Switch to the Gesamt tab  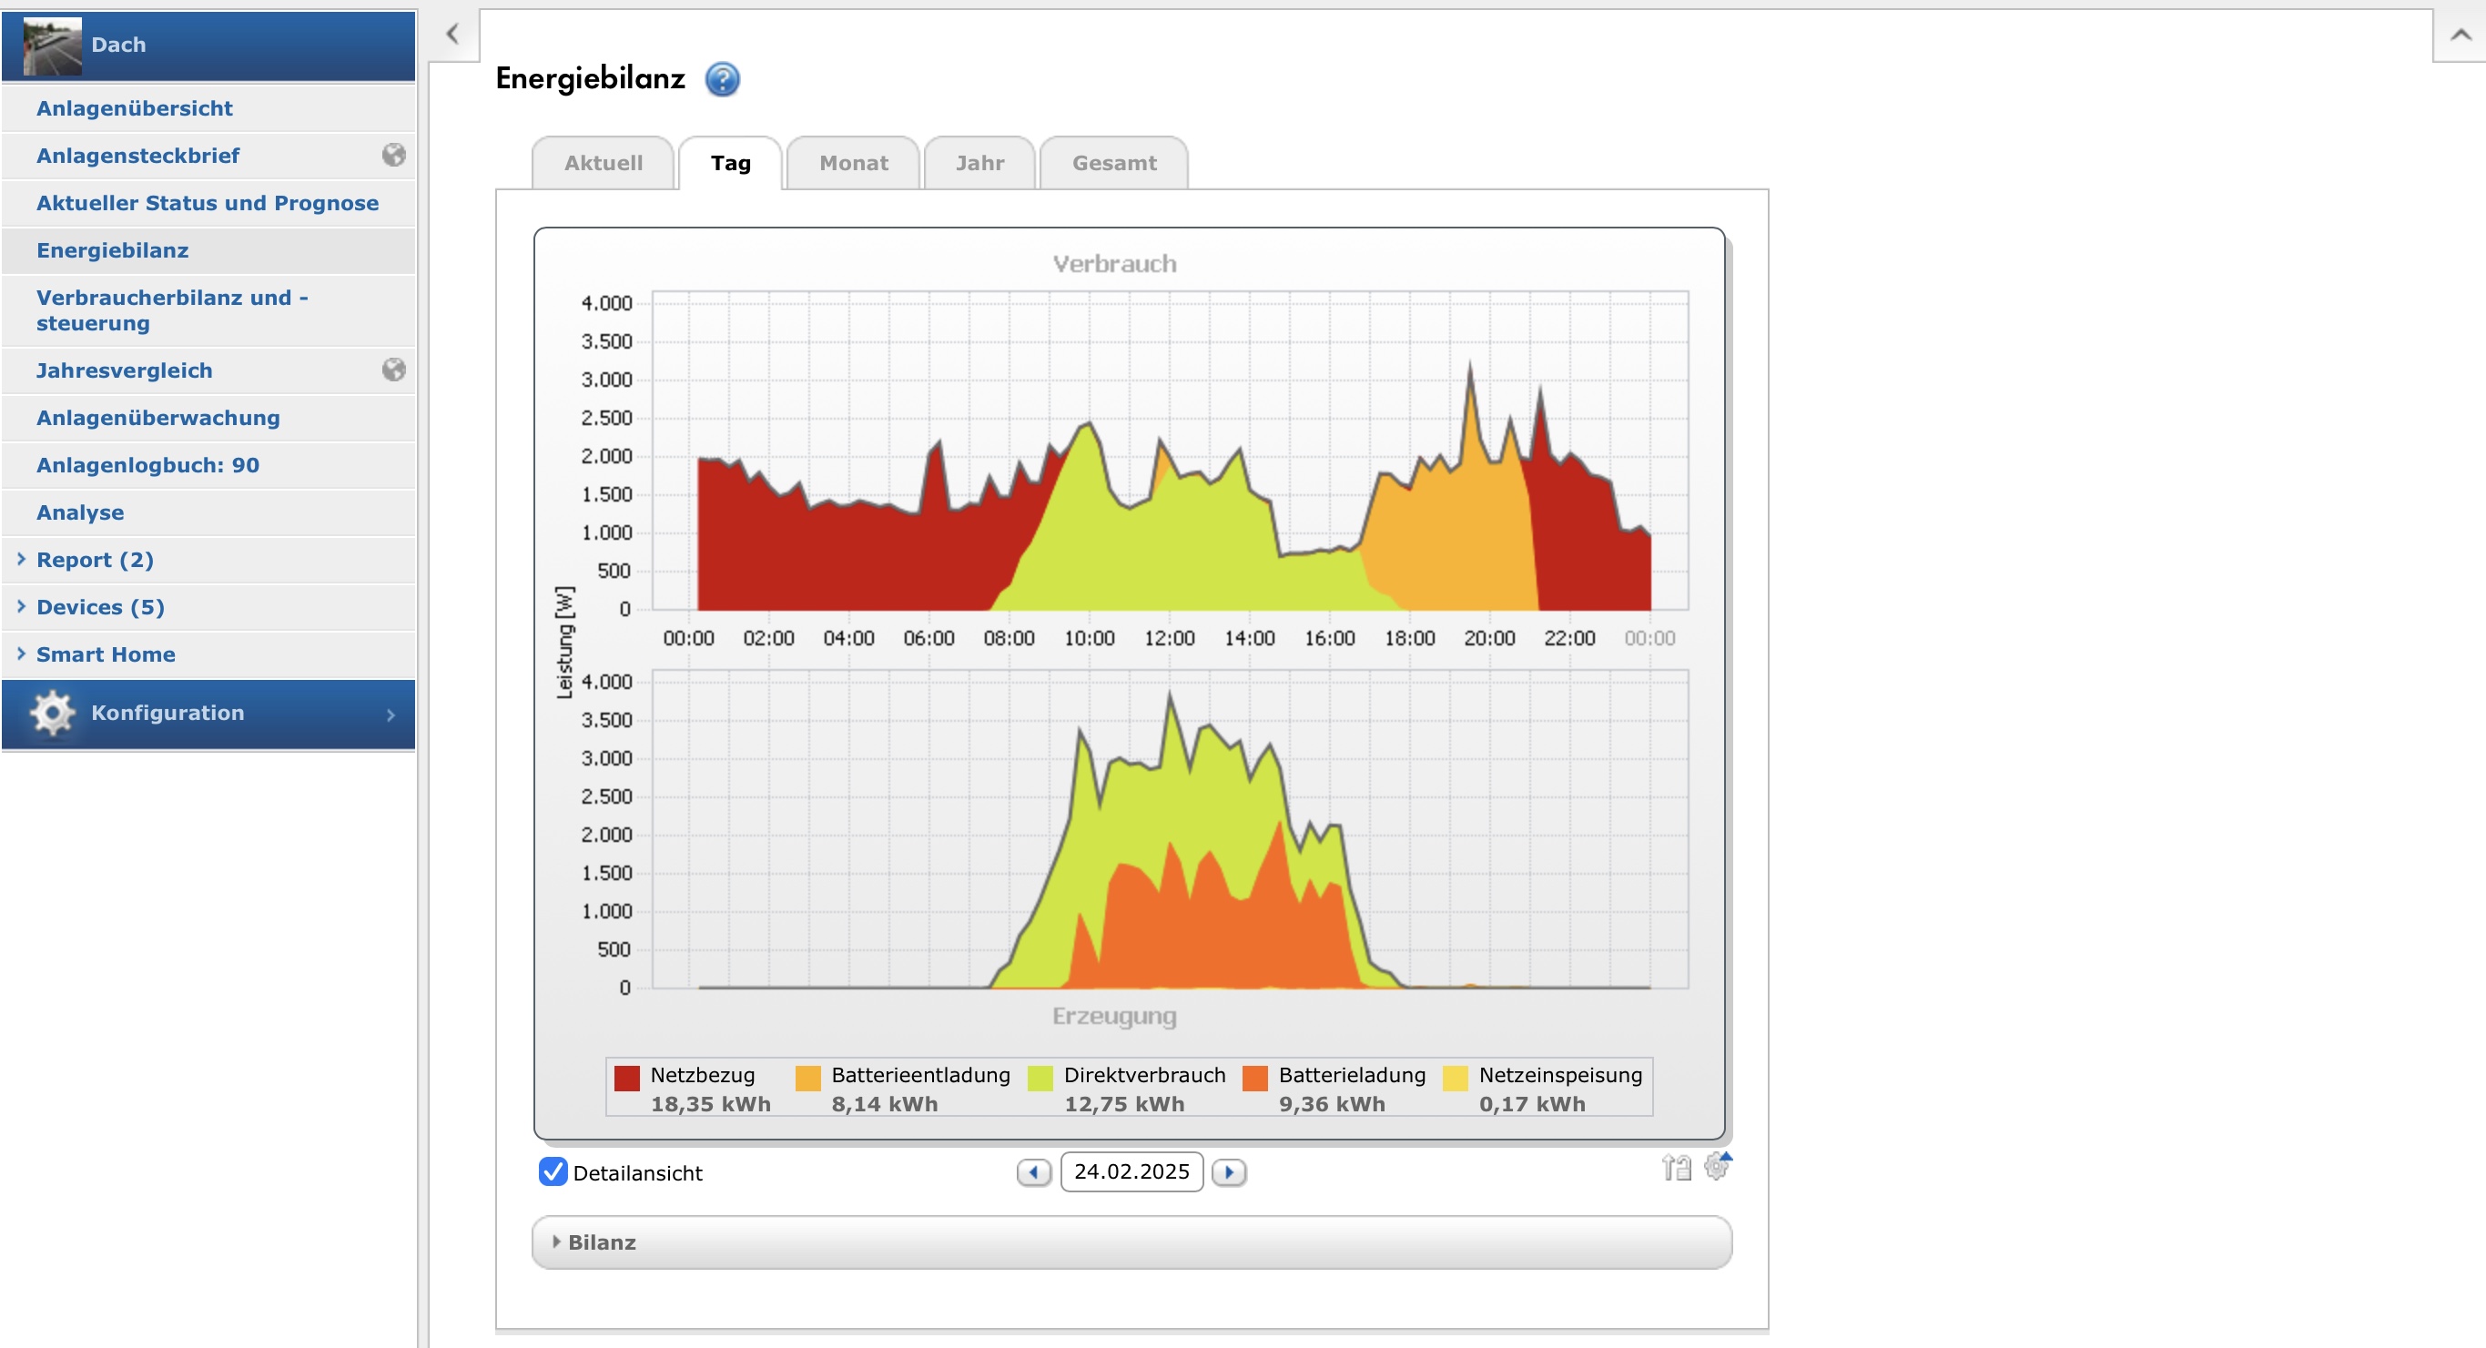tap(1113, 163)
